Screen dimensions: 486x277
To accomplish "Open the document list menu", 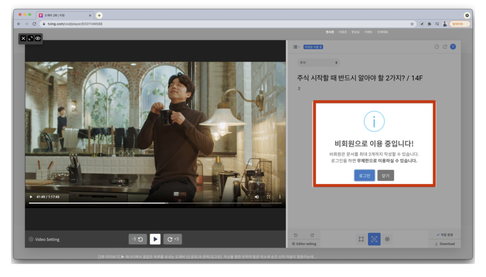I will [x=296, y=47].
